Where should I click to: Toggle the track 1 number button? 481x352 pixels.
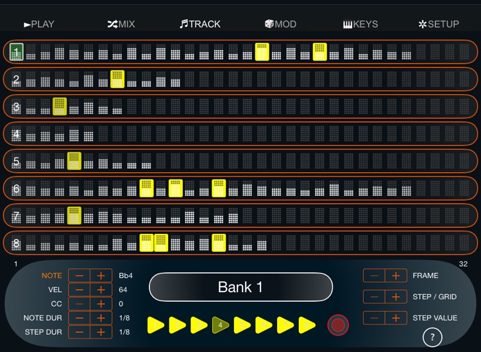click(16, 51)
